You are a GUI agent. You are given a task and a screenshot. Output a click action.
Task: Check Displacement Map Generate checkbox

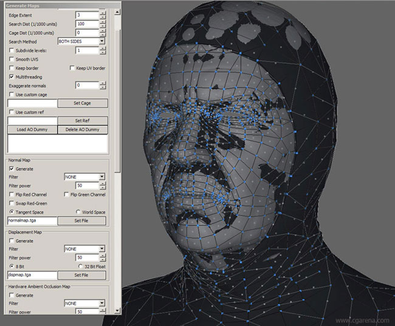[x=12, y=241]
